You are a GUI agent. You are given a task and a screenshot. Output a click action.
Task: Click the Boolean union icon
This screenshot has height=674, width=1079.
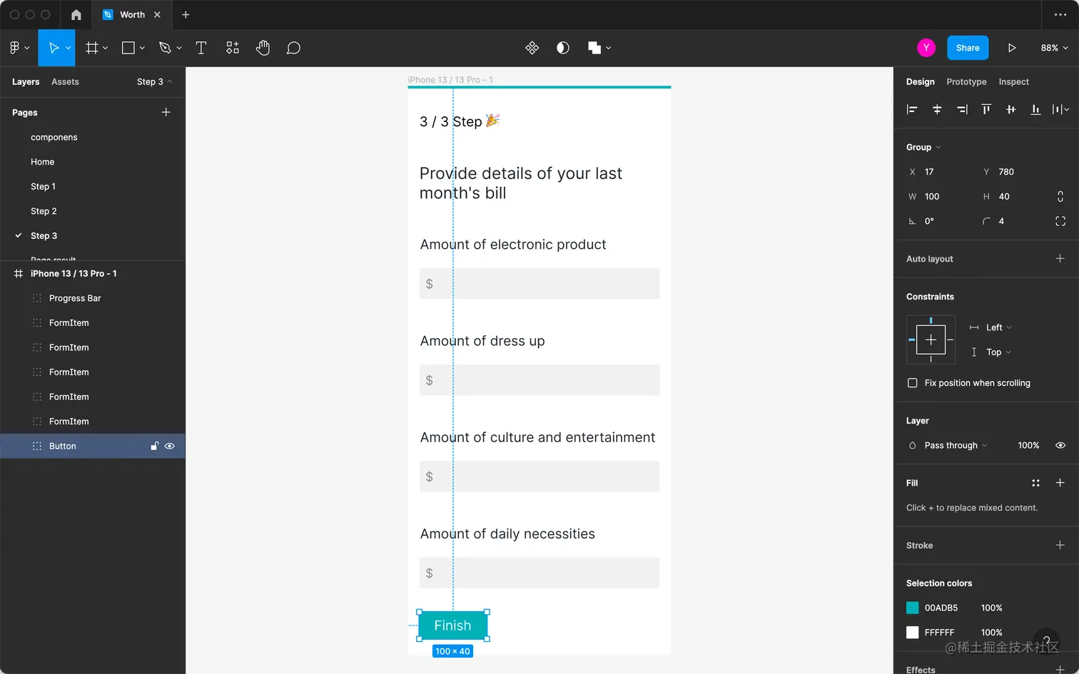pos(594,48)
